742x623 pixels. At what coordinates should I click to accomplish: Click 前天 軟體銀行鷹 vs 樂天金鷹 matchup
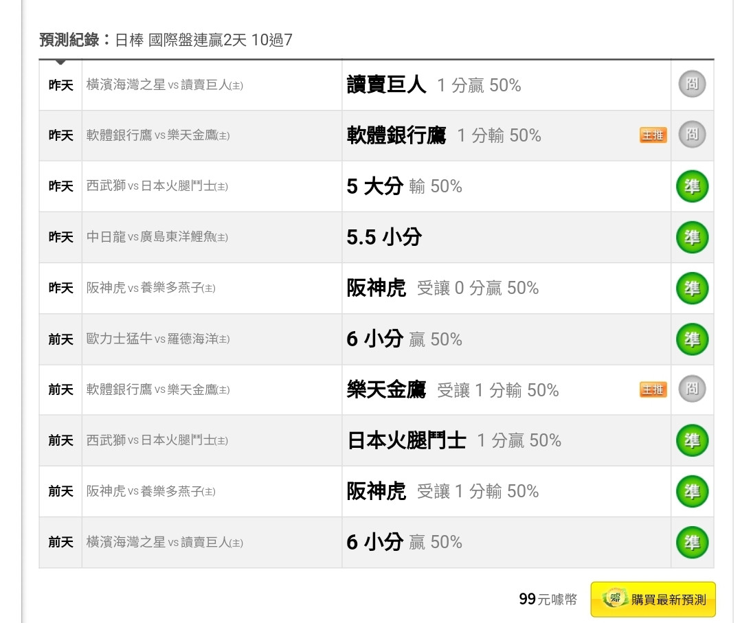click(x=158, y=389)
